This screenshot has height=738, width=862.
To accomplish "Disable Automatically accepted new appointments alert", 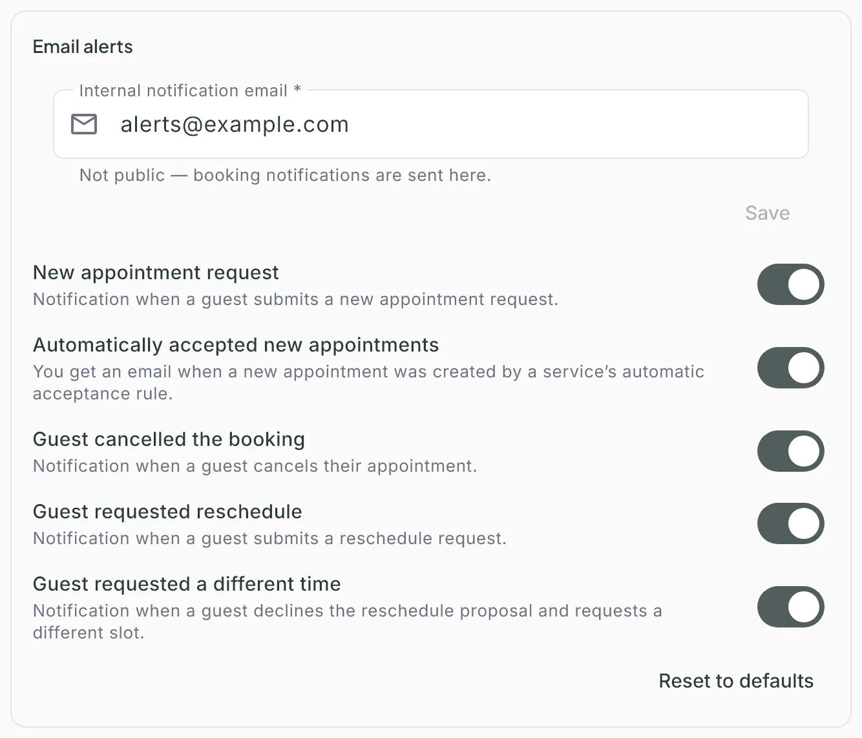I will tap(790, 368).
